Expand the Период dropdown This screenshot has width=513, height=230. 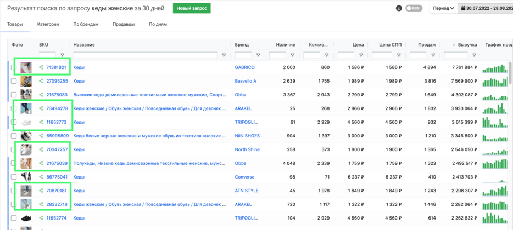(443, 8)
